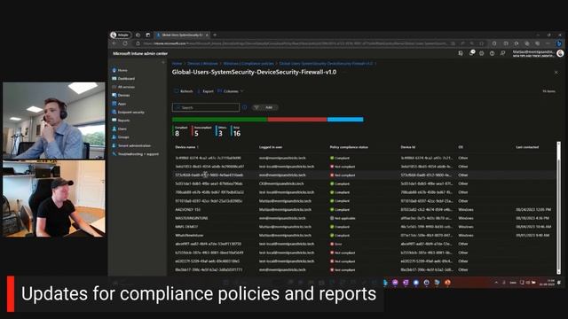Click the Add filter button
This screenshot has height=319, width=568.
coord(264,107)
